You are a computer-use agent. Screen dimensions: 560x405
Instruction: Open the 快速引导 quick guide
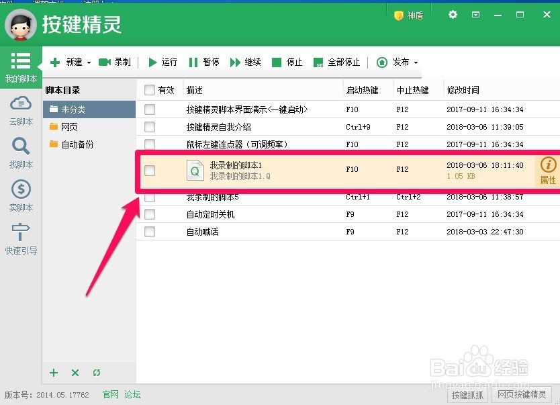tap(21, 239)
